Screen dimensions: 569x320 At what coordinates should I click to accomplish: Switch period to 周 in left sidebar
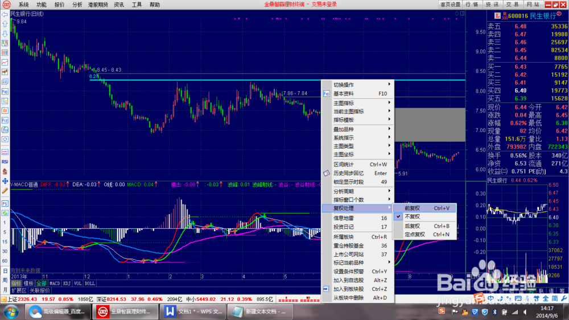[5, 280]
